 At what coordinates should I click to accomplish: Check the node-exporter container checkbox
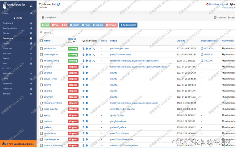(x=41, y=55)
